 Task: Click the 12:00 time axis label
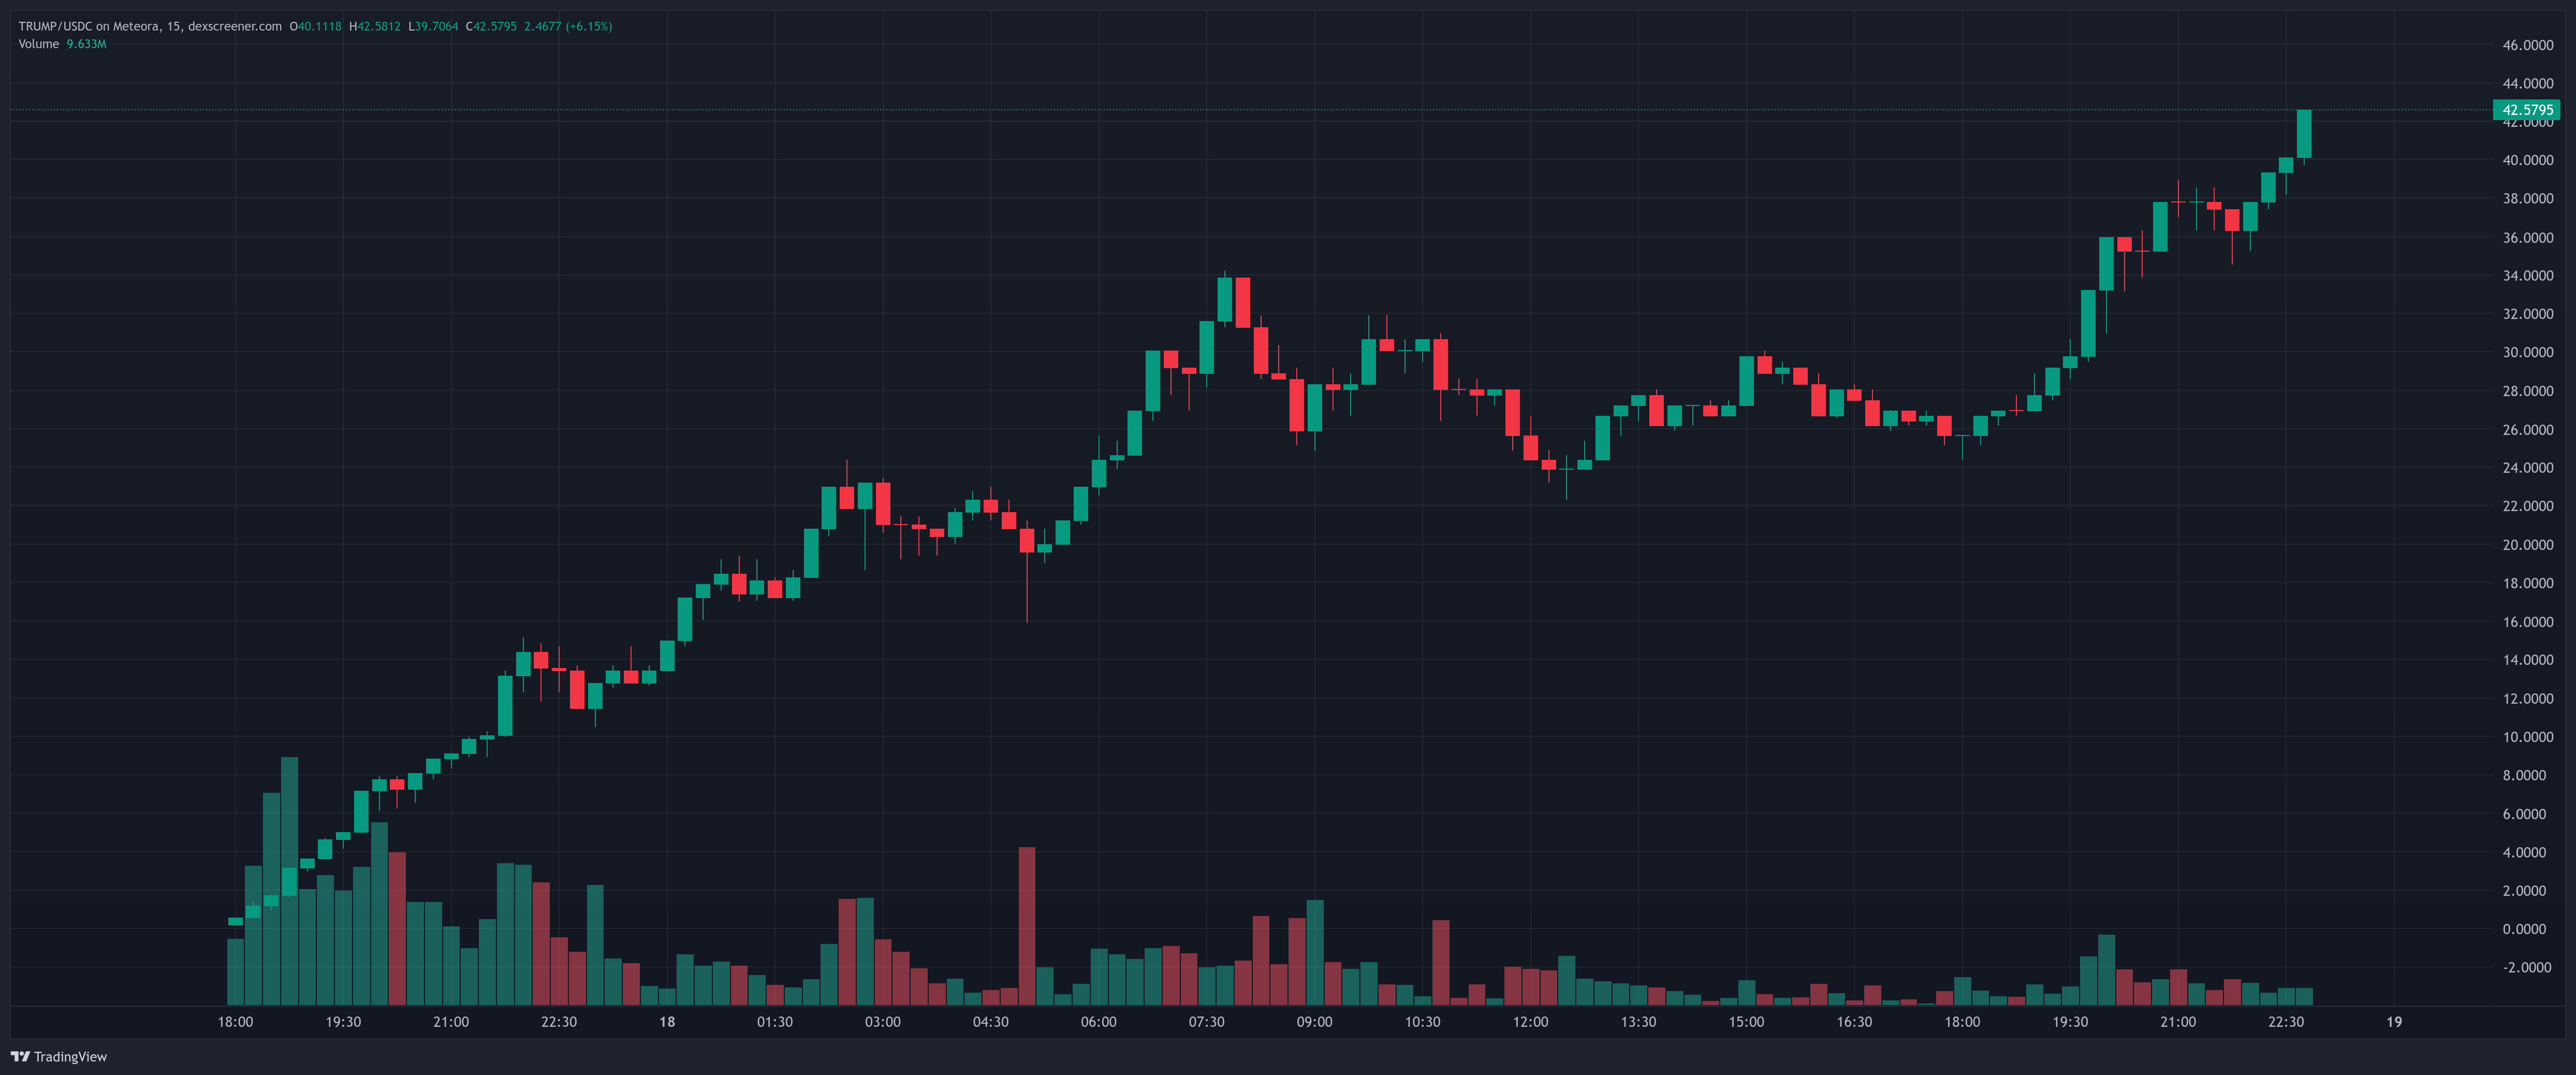tap(1530, 1022)
